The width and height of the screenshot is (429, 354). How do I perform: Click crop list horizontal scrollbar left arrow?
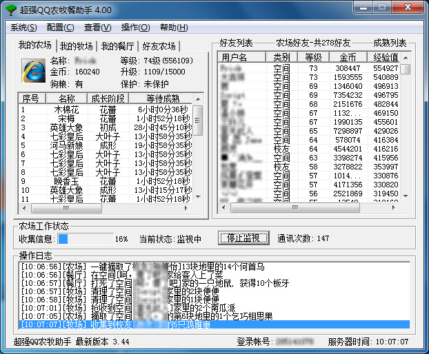(x=24, y=208)
